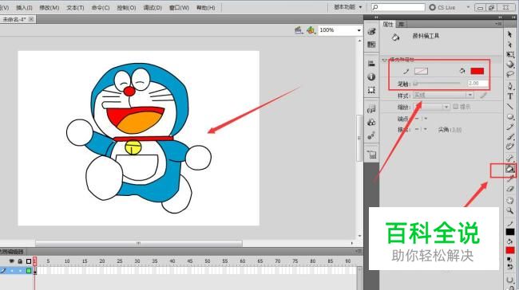Image resolution: width=519 pixels, height=290 pixels.
Task: Open the Properties panel options menu
Action: point(498,24)
